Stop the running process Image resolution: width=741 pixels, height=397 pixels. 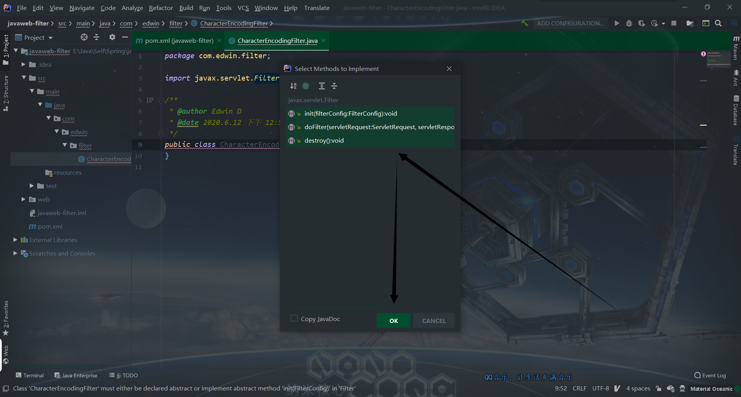674,23
